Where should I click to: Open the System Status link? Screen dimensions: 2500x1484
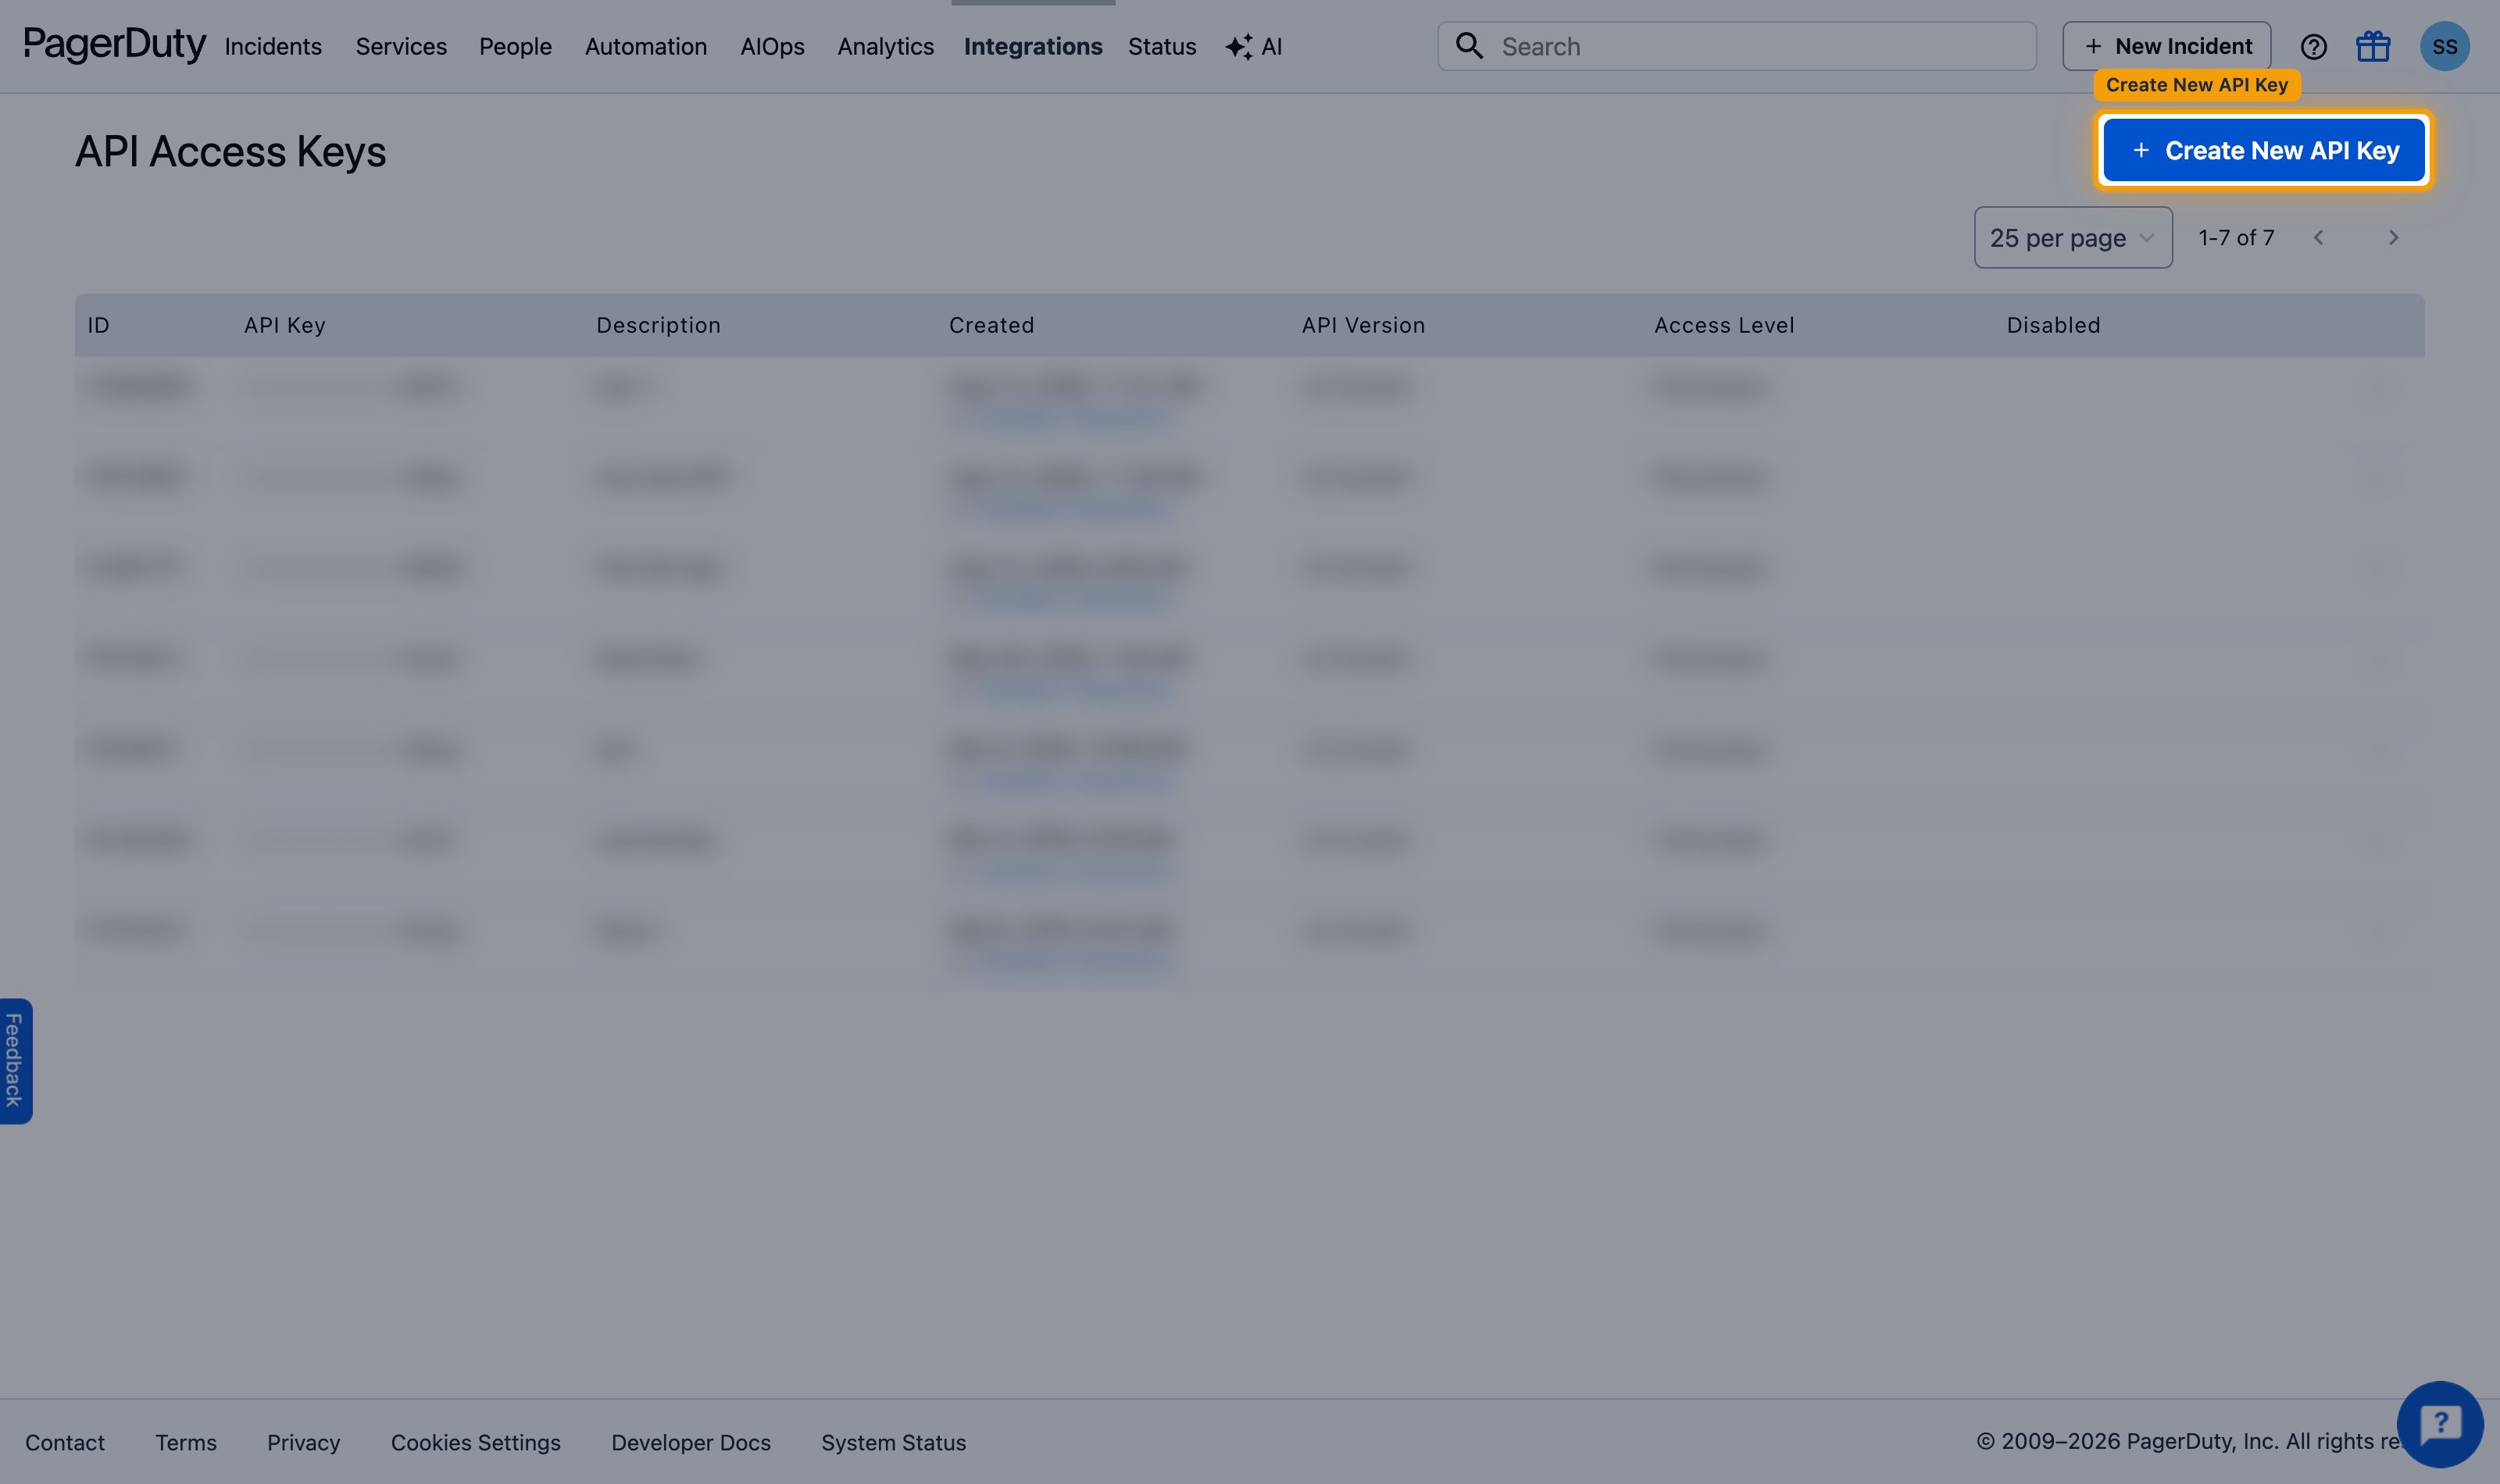[x=893, y=1442]
